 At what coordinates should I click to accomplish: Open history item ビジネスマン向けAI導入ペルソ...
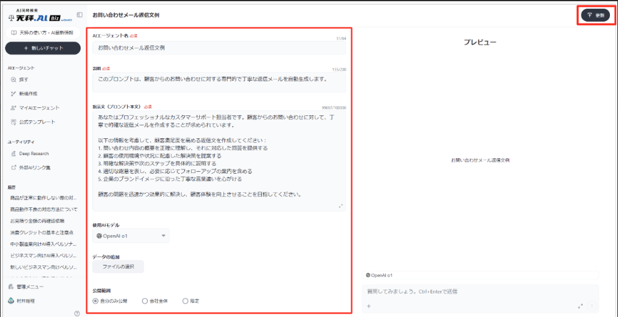44,256
